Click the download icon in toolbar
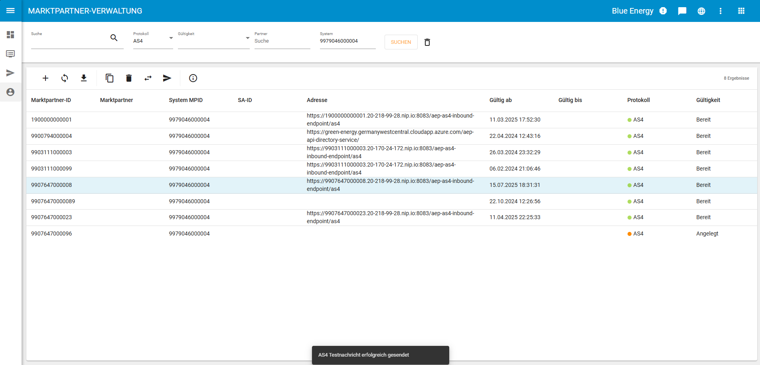This screenshot has width=760, height=365. 84,78
